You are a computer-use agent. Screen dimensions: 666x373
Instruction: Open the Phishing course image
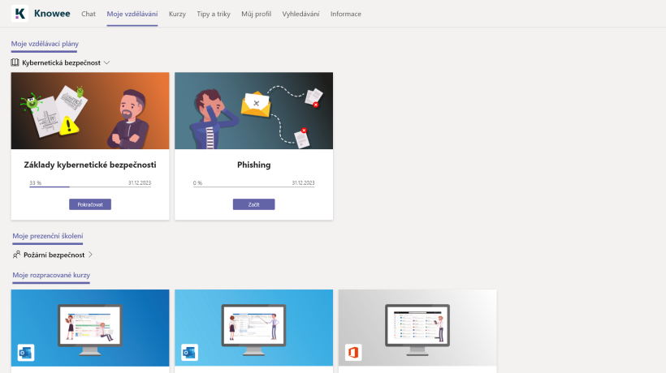[253, 110]
